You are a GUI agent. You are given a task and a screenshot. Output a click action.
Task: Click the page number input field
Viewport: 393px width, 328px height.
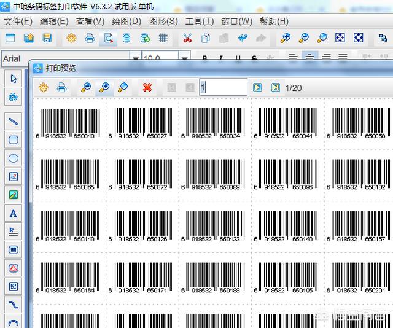coord(223,87)
